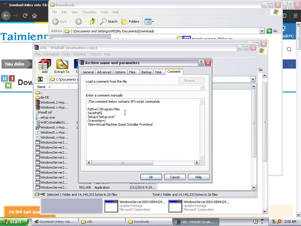
Task: Click Help button in archive dialog
Action: point(198,177)
